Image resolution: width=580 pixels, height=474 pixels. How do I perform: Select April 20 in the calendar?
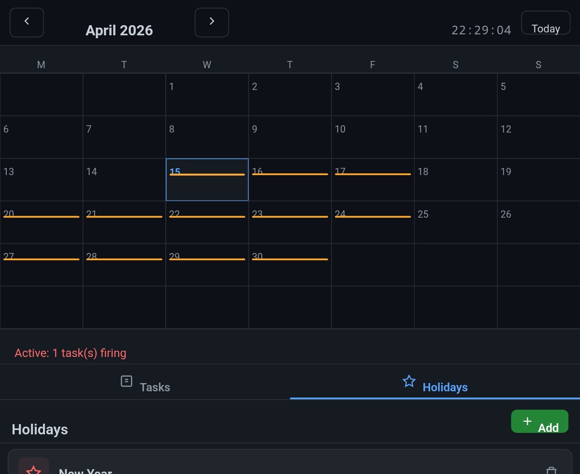point(41,222)
